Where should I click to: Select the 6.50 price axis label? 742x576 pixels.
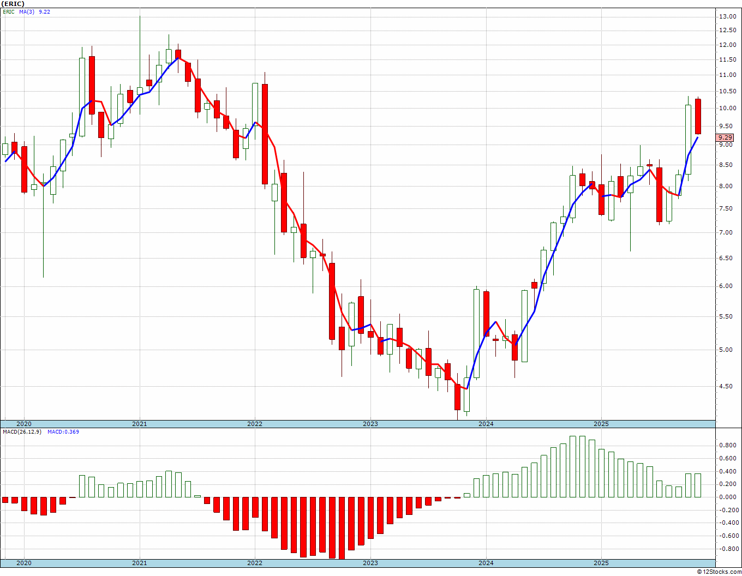click(x=726, y=258)
